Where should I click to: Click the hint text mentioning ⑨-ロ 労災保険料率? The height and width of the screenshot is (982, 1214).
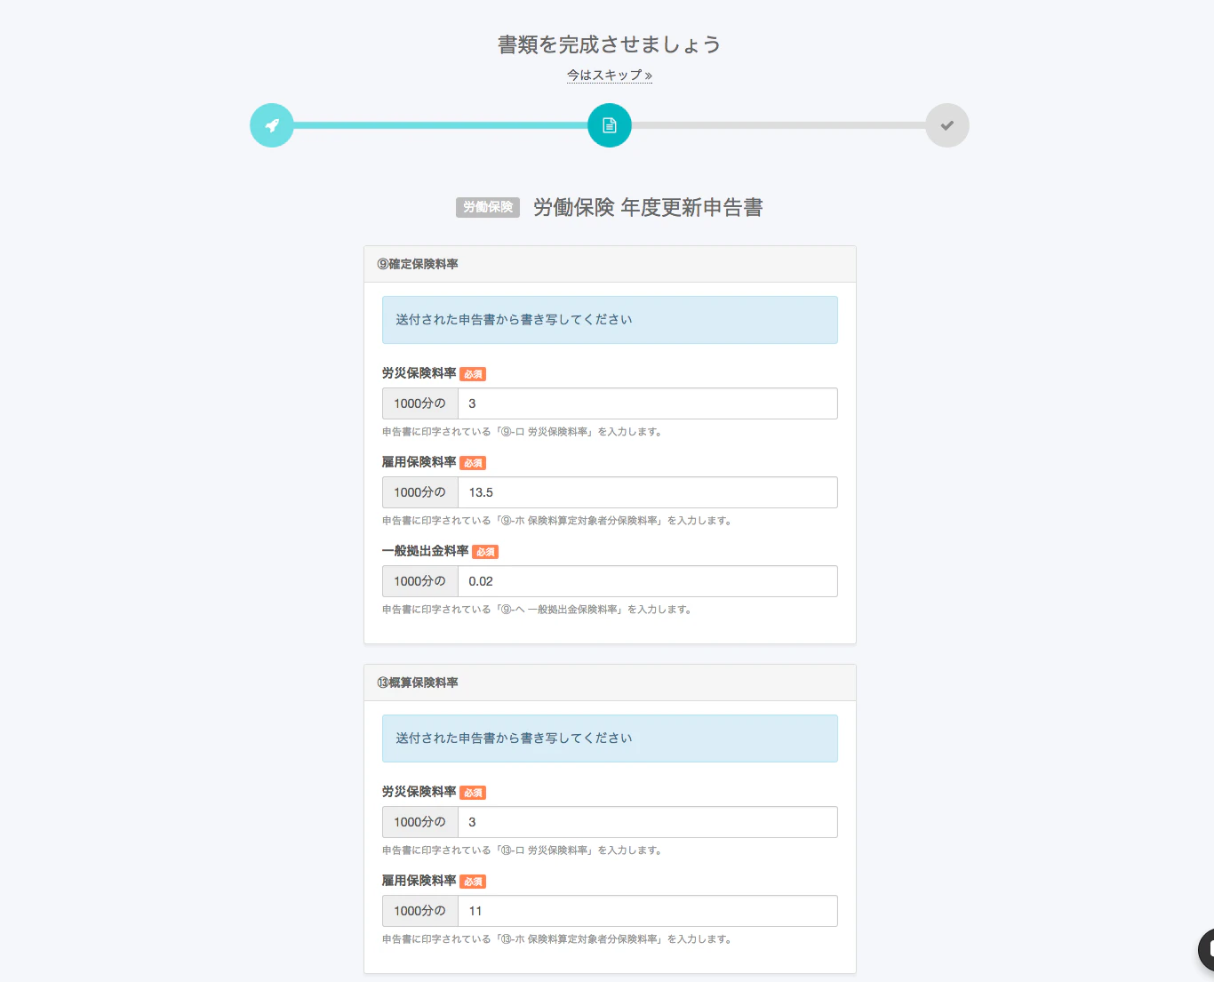523,432
